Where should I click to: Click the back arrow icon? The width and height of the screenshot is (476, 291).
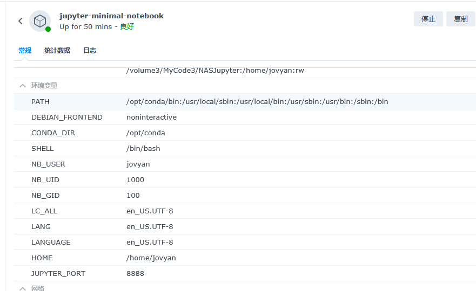[21, 21]
